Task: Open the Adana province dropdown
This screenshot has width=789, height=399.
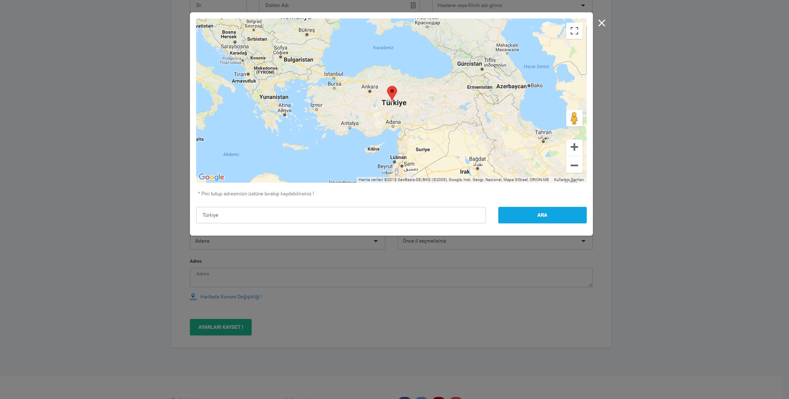Action: (x=287, y=241)
